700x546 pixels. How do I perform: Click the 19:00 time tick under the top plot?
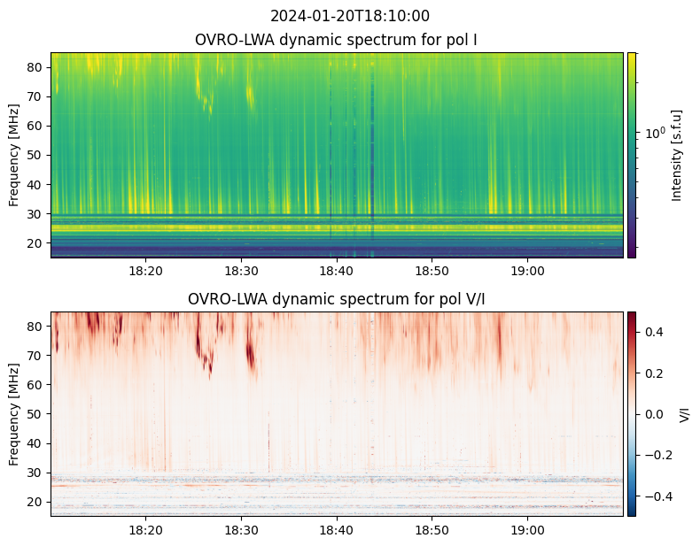pyautogui.click(x=527, y=270)
